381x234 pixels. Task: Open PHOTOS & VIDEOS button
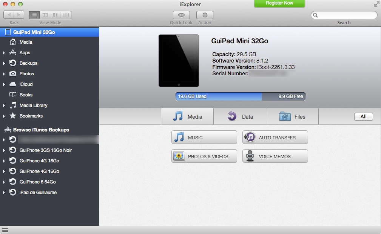204,156
